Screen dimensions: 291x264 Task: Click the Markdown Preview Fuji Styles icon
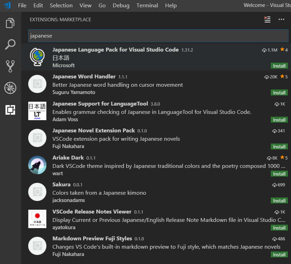point(37,246)
